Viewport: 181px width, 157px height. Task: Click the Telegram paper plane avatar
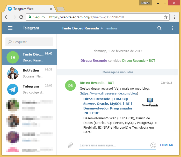[x=13, y=89]
